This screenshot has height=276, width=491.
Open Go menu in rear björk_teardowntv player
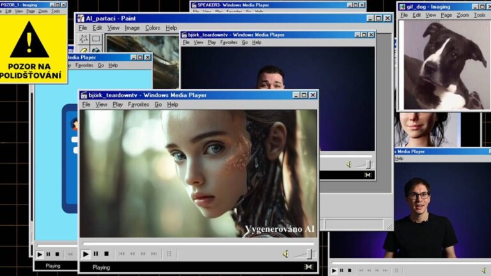click(245, 43)
